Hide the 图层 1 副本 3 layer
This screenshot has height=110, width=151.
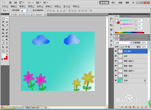tap(116, 61)
